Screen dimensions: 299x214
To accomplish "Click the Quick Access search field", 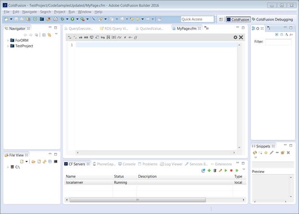I will 197,19.
